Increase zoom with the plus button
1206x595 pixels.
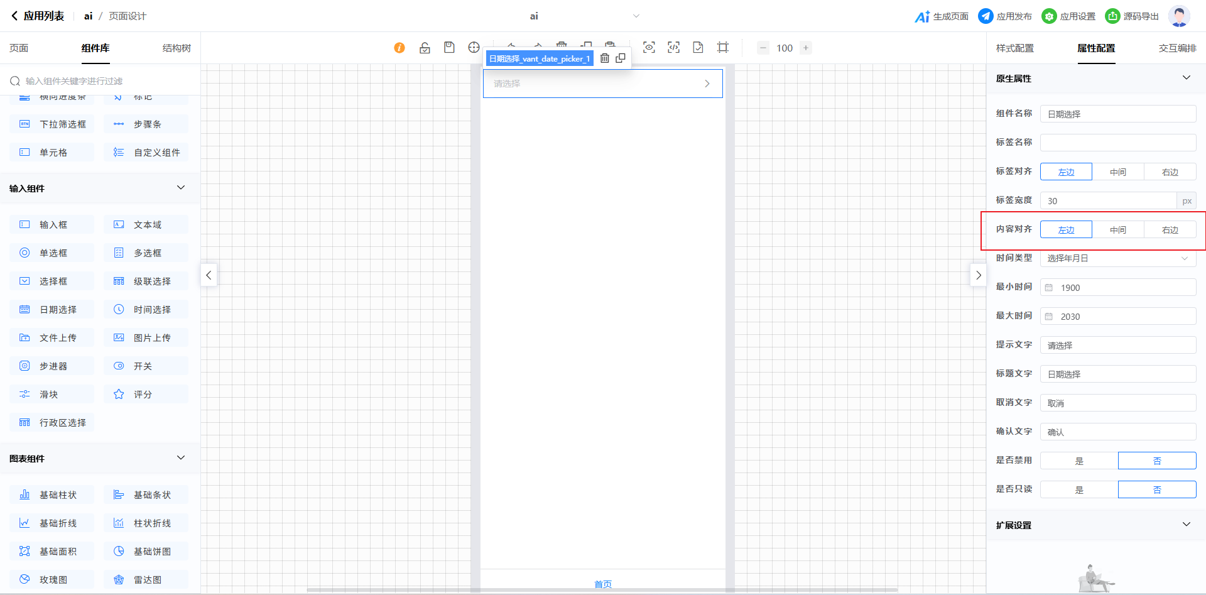[806, 48]
